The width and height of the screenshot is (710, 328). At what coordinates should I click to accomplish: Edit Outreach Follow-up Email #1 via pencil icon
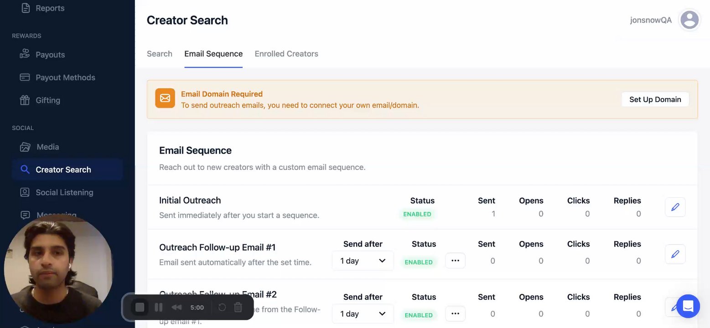(x=675, y=254)
